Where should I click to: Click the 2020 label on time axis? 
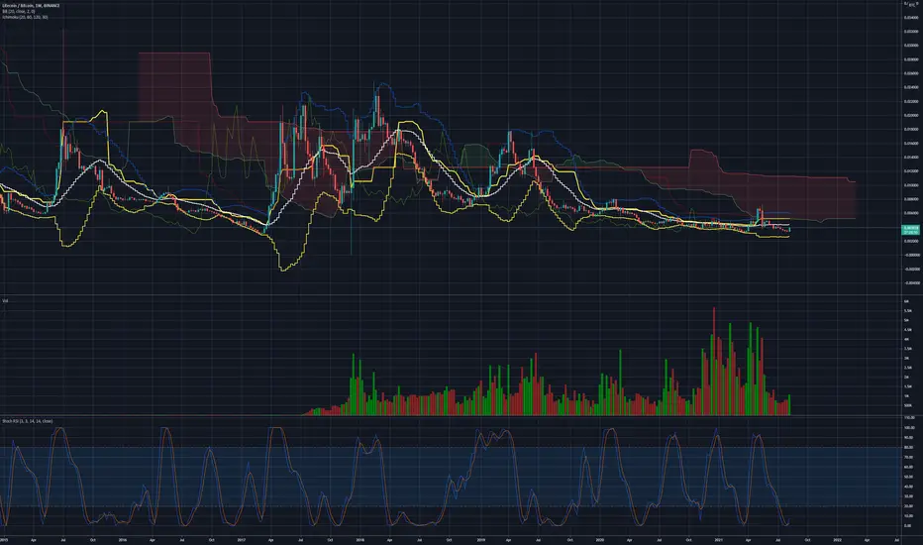point(600,539)
